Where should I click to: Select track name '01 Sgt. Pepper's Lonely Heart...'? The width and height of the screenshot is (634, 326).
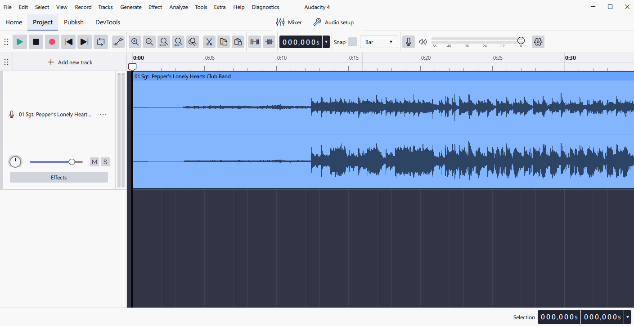55,114
